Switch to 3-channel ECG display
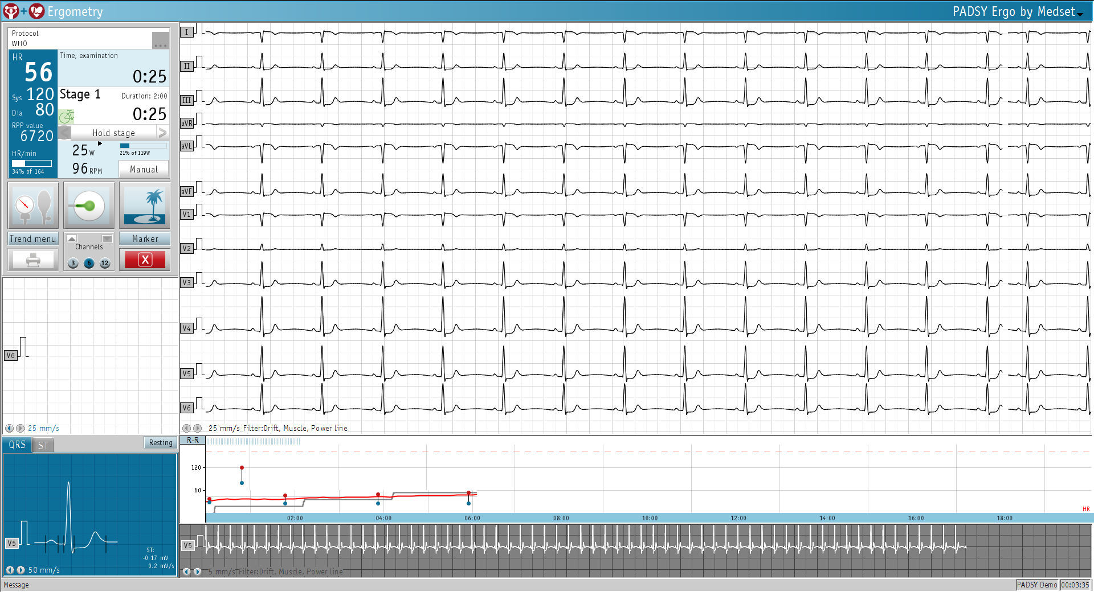 pos(73,264)
